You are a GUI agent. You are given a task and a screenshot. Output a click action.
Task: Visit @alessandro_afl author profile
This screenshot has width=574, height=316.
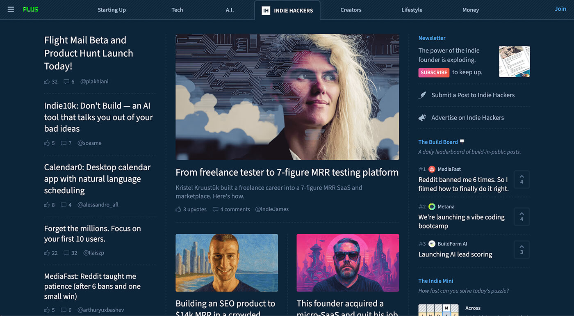98,205
